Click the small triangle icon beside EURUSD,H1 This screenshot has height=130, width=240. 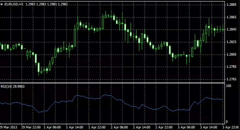pyautogui.click(x=2, y=4)
